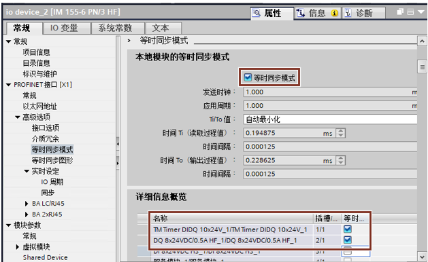Select 等时同步模式 tree item
428x262 pixels.
(52, 149)
